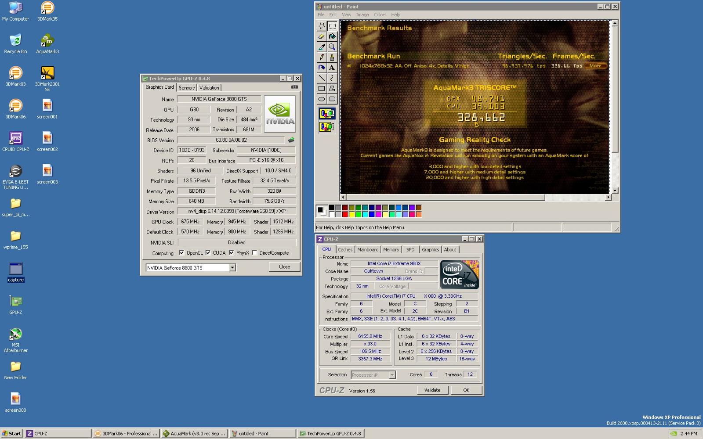Choose the Brush tool in Paint

point(332,57)
